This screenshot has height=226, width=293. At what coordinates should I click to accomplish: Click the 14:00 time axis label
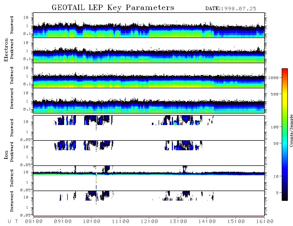207,222
